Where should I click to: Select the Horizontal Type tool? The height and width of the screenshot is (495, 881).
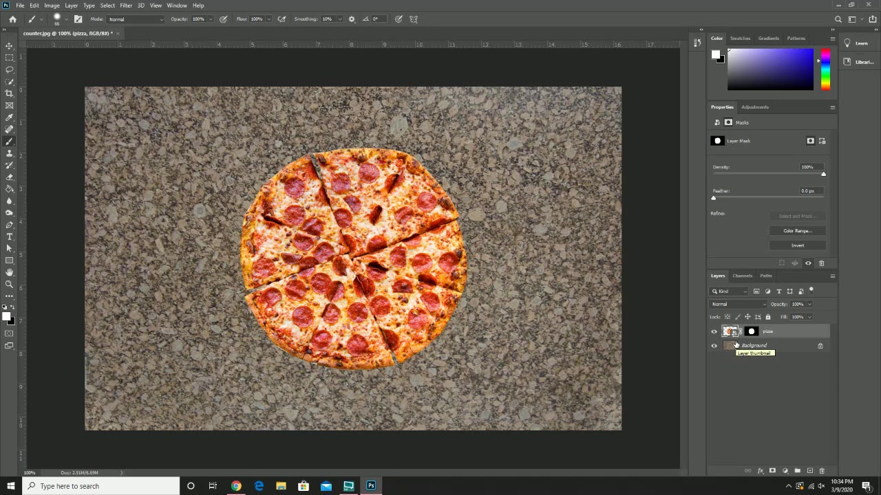9,236
